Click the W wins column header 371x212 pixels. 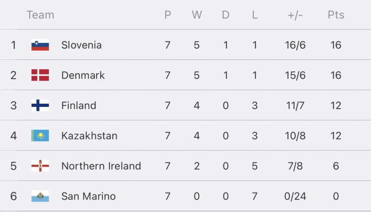point(197,15)
